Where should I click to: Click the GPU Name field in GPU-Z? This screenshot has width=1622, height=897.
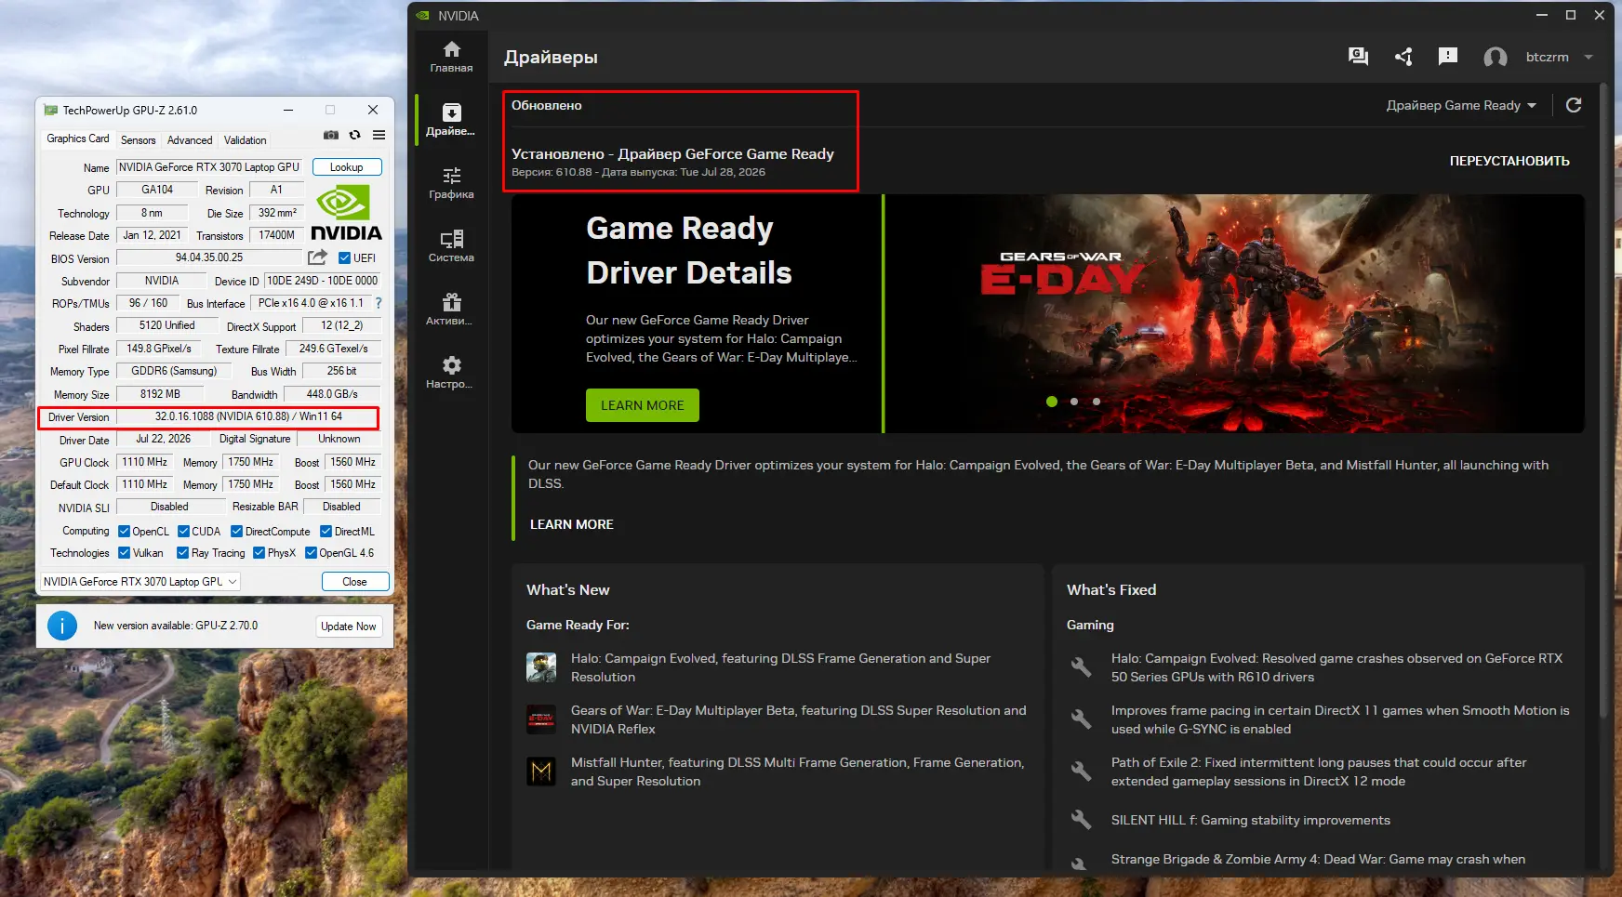pos(210,167)
